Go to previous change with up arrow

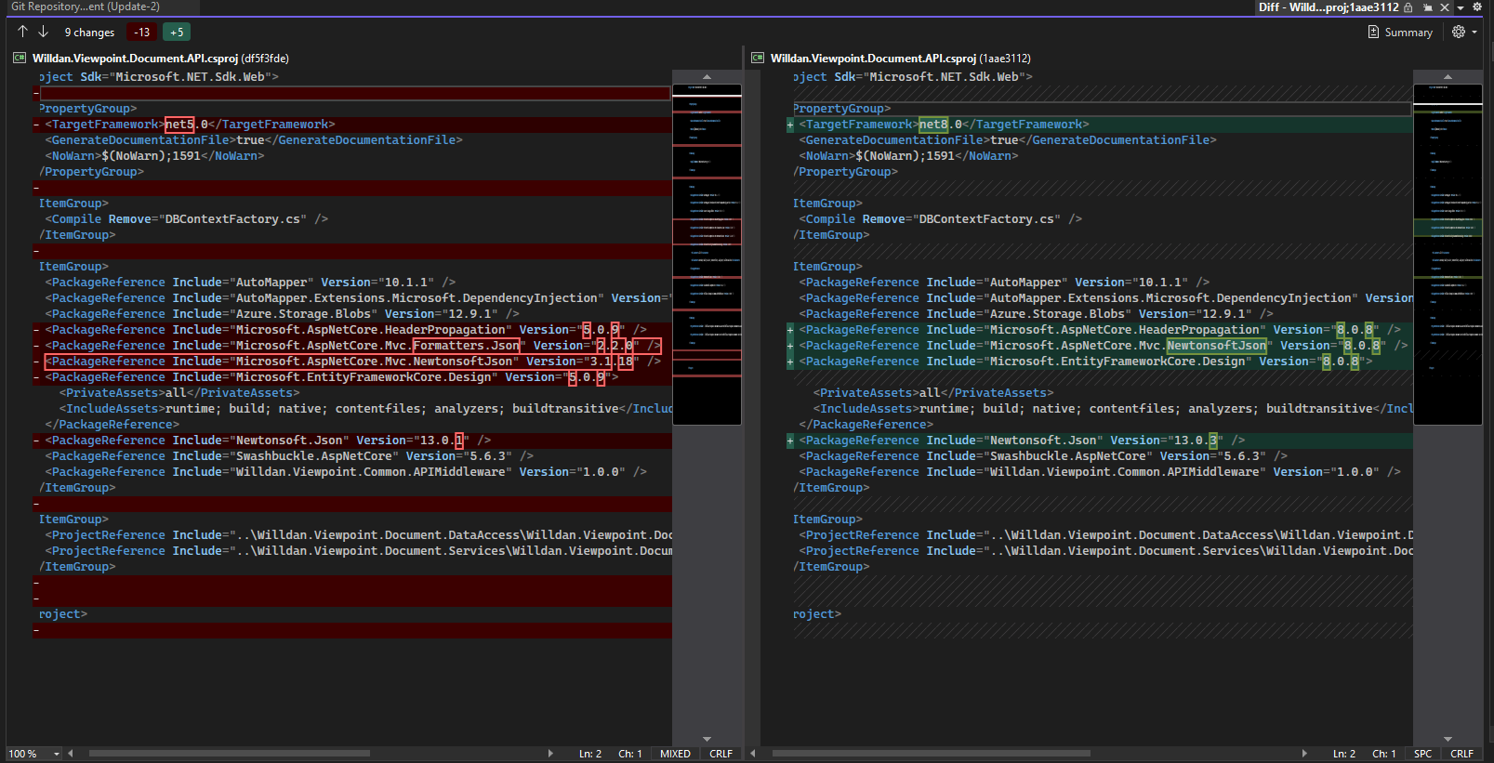click(x=23, y=32)
